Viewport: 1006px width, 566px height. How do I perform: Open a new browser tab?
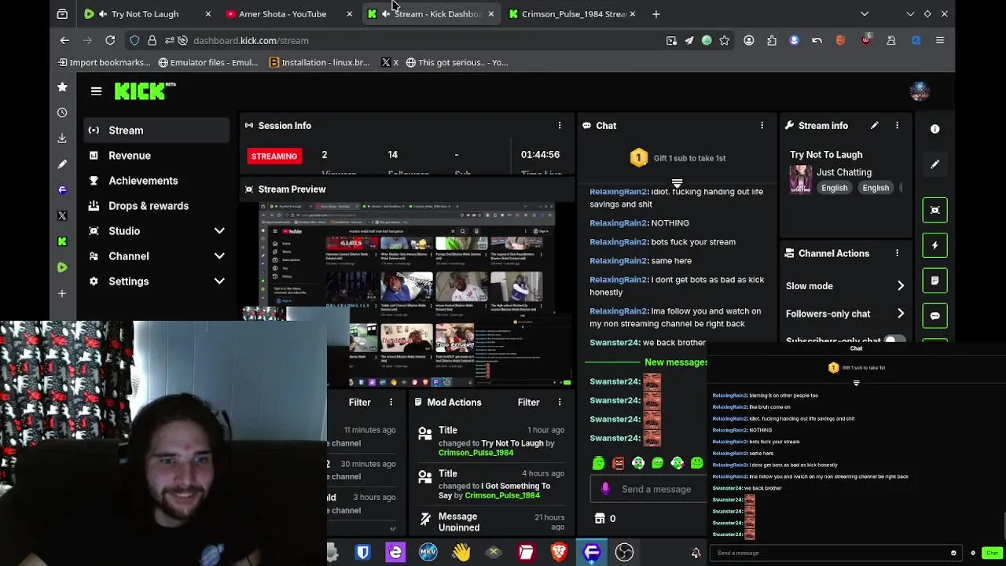pyautogui.click(x=656, y=13)
